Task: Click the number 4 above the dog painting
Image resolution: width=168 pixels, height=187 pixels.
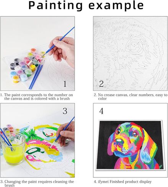Action: tap(101, 111)
